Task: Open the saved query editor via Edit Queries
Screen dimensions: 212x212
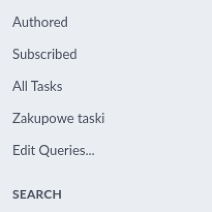Action: (54, 151)
